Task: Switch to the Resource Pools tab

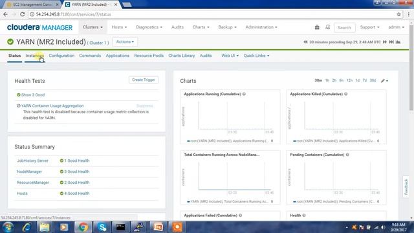Action: click(x=149, y=56)
